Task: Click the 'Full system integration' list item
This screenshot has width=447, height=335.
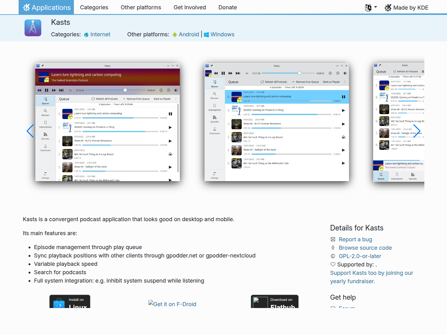Action: point(119,281)
